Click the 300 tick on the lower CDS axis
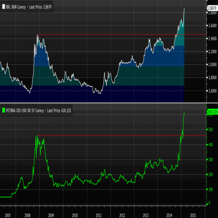This screenshot has height=218, width=218. [x=210, y=160]
